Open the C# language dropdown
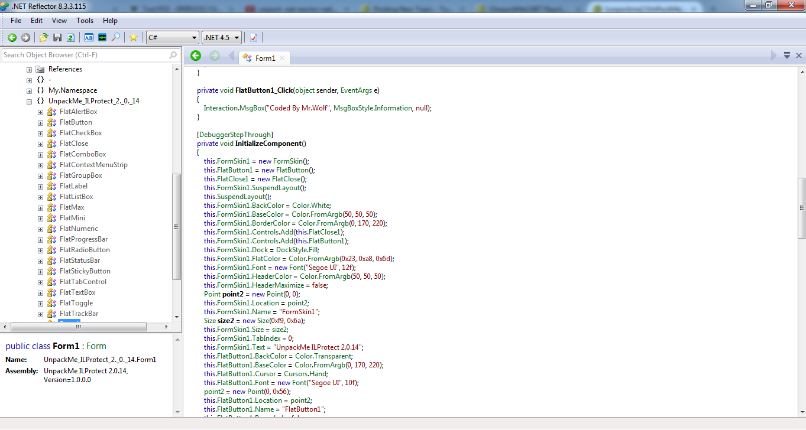Image resolution: width=806 pixels, height=430 pixels. 172,38
